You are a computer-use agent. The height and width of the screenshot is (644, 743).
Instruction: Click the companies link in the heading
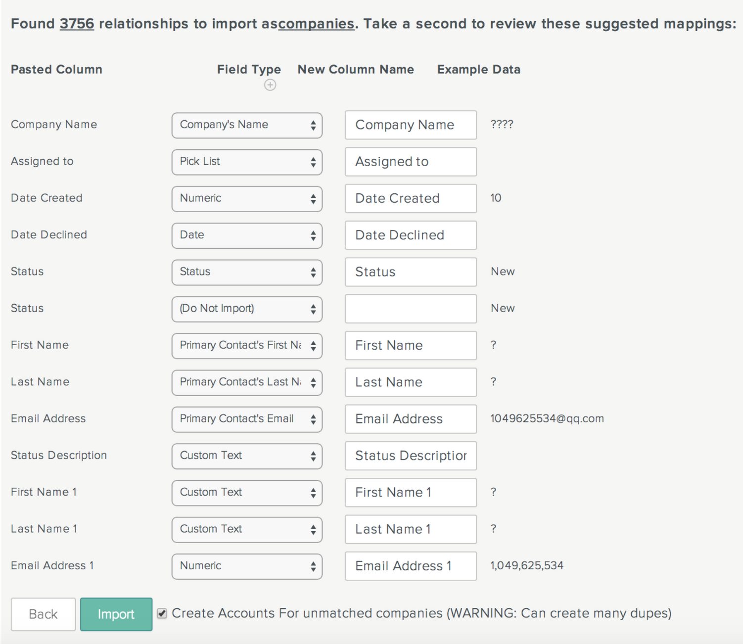coord(316,24)
